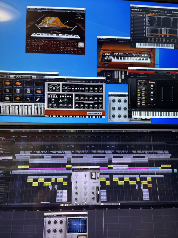This screenshot has height=238, width=178.
Task: Click the memory-v nameplate logo
Action: 94,113
